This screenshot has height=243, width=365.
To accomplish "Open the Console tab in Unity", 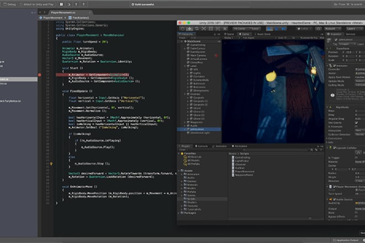I will (201, 146).
